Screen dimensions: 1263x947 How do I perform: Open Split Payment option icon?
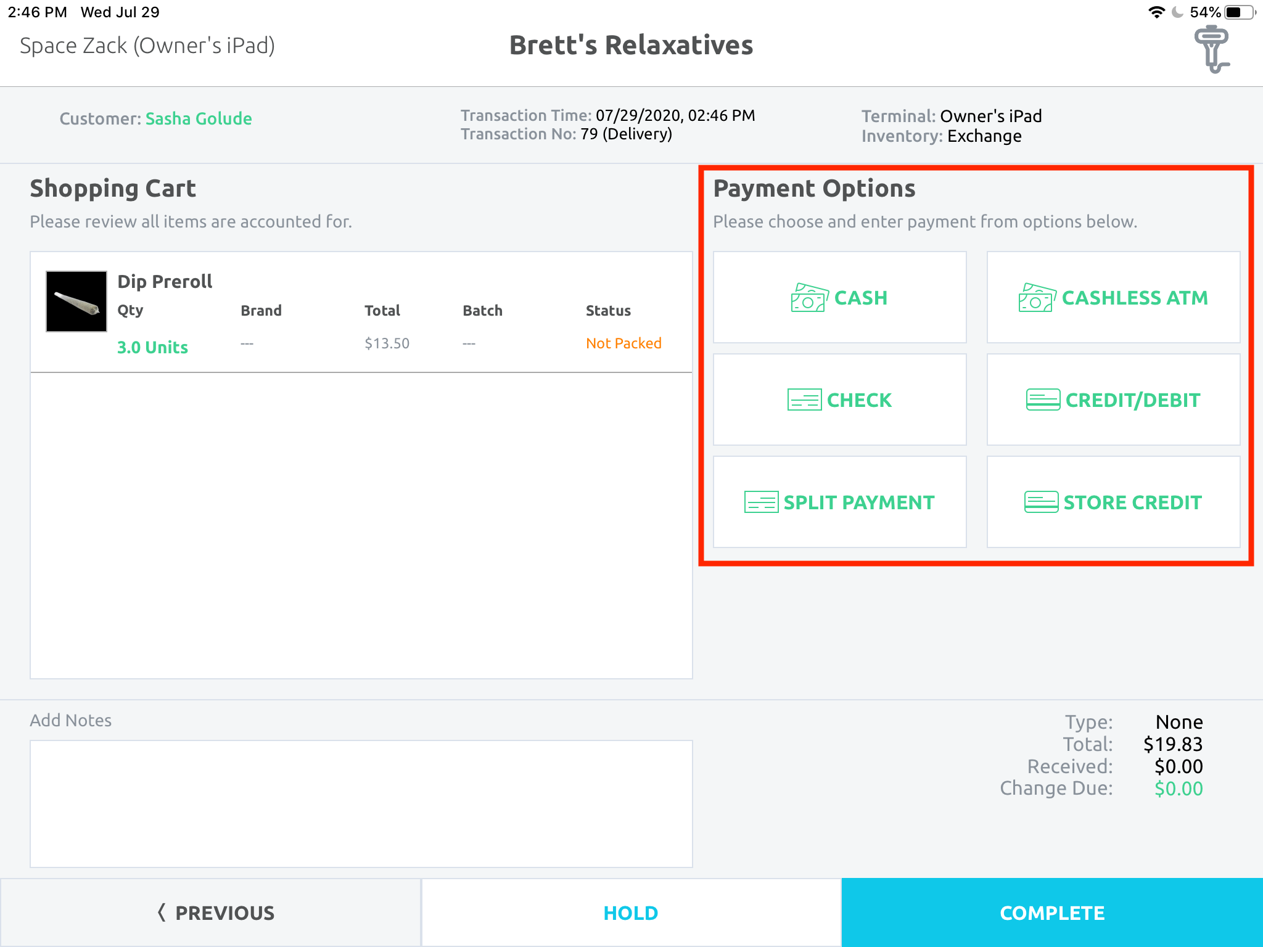click(760, 502)
